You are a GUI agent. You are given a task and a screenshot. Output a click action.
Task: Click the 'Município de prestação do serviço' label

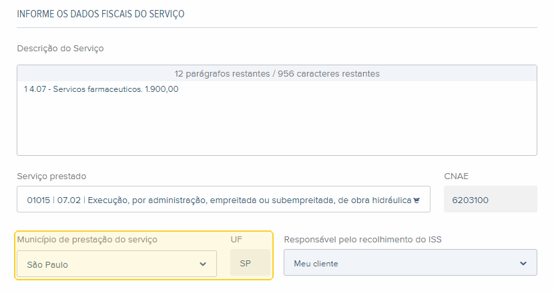[x=87, y=240]
